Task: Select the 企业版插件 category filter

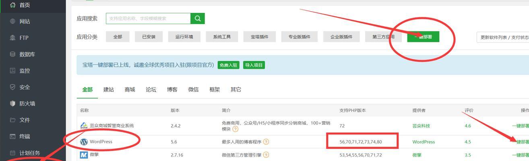Action: point(341,37)
